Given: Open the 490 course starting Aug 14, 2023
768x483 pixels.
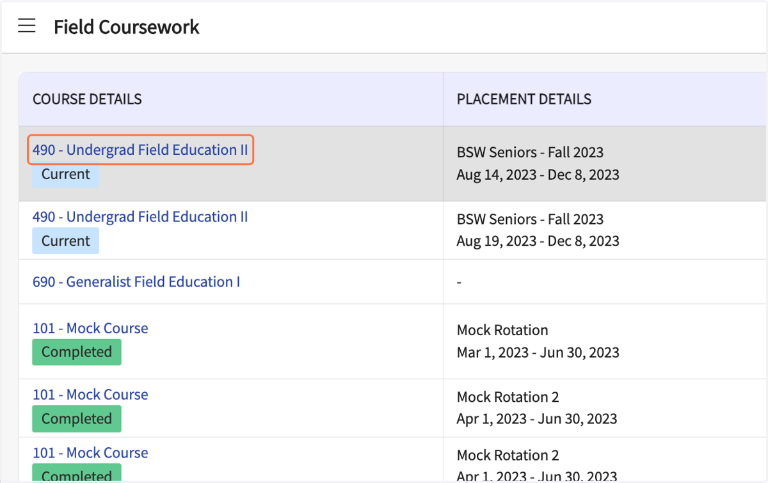Looking at the screenshot, I should [140, 150].
